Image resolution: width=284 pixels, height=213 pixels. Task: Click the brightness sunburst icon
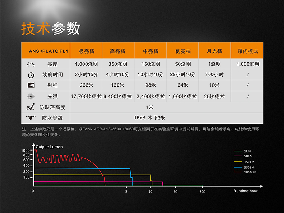(x=31, y=64)
